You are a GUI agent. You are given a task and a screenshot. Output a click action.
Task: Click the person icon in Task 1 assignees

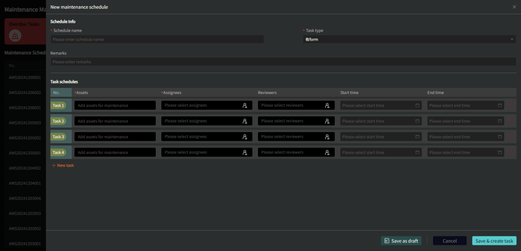[x=245, y=106]
